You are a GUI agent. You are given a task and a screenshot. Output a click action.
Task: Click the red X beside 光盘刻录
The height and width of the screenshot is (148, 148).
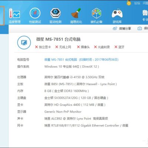click(95, 47)
